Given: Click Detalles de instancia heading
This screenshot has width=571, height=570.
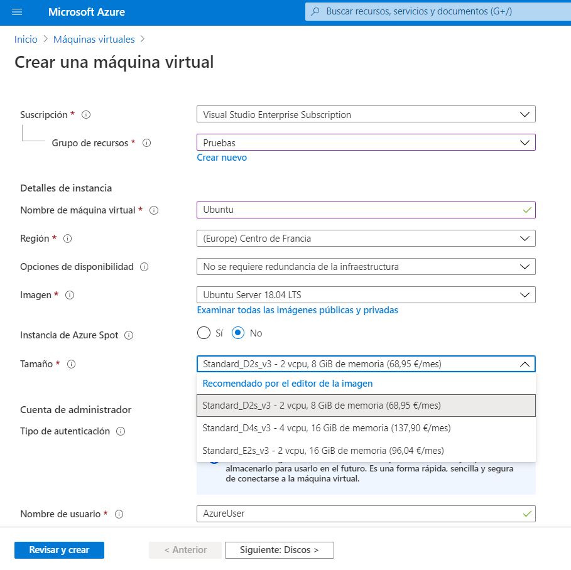Looking at the screenshot, I should point(66,188).
